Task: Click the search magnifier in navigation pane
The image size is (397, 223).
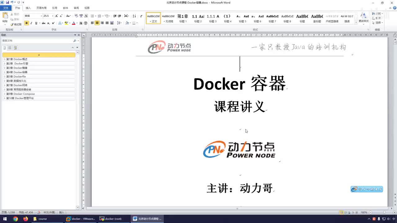Action: (x=74, y=41)
